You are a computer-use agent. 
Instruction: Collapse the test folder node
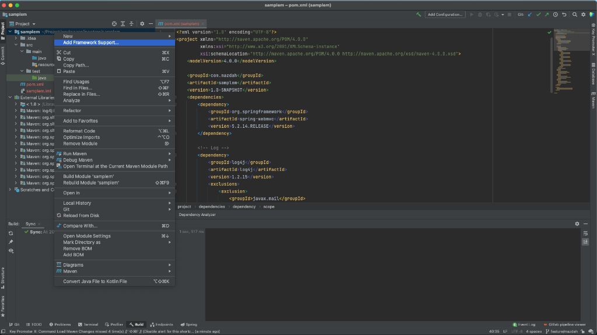pos(22,71)
